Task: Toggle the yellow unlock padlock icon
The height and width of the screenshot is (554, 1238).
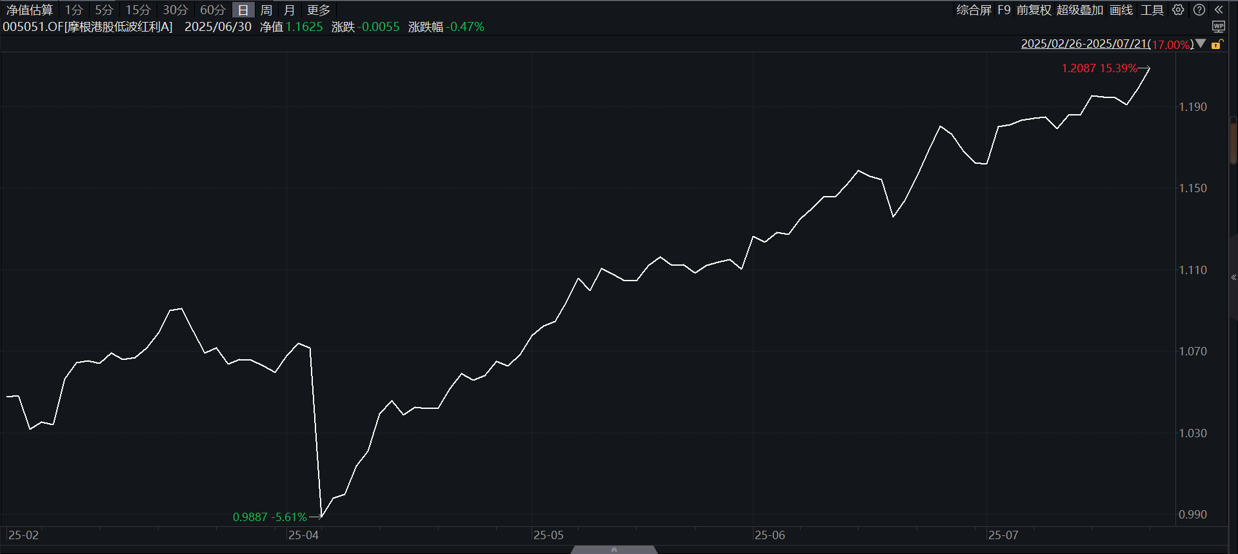Action: (x=1217, y=44)
